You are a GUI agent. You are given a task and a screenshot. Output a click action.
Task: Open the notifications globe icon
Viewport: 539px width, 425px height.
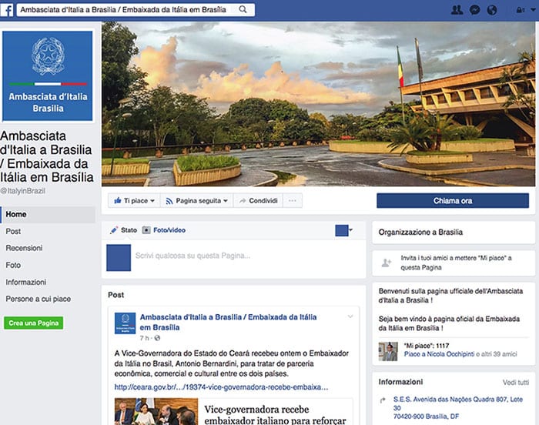click(492, 10)
